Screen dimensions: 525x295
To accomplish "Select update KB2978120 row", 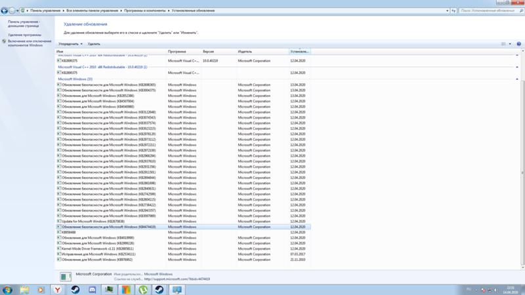I will pos(183,134).
